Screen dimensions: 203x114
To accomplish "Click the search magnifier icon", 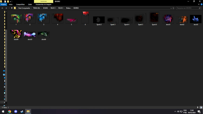I will (200, 8).
